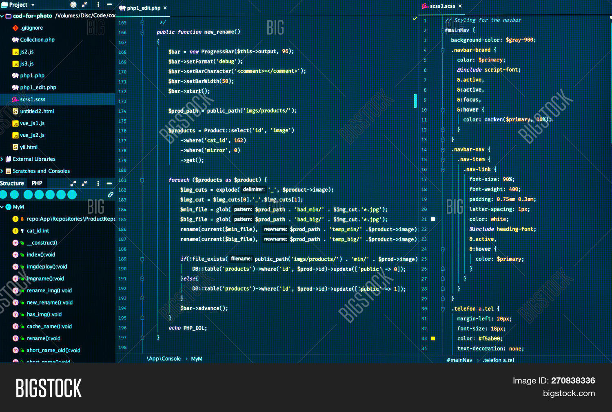Screen dimensions: 612x412
Task: Click line number 176 in PHP gutter
Action: point(122,131)
